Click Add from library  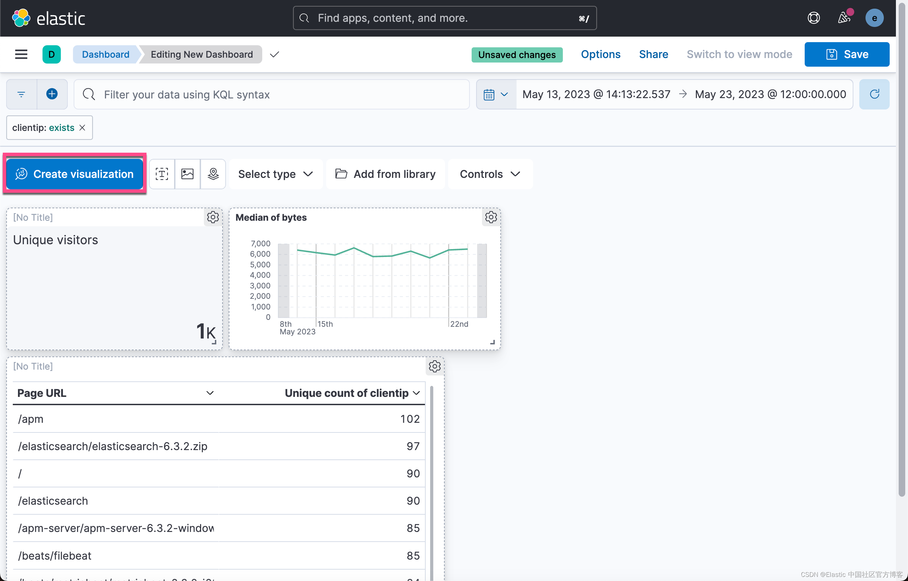(385, 174)
